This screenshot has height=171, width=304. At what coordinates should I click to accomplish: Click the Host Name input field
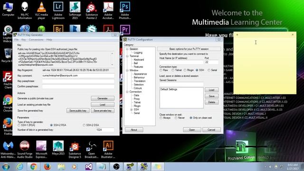tap(181, 62)
